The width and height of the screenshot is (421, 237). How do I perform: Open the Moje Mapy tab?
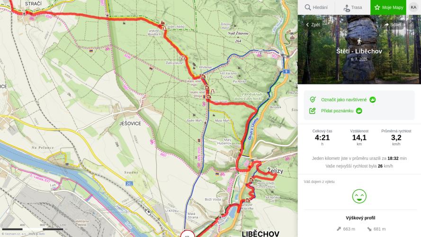388,8
